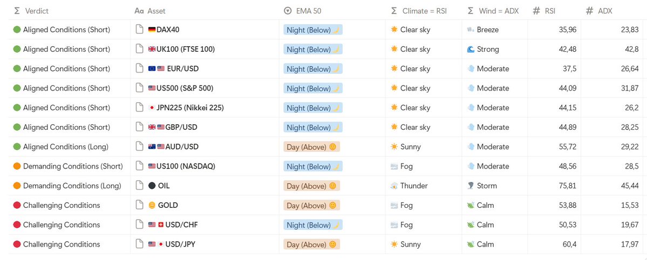Open the UK100 (FTSE 100) asset page
Screen dimensions: 647x260
pos(186,49)
